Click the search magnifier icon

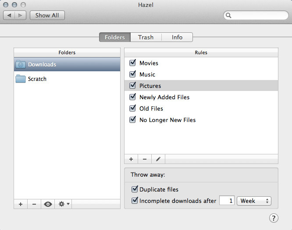point(228,15)
